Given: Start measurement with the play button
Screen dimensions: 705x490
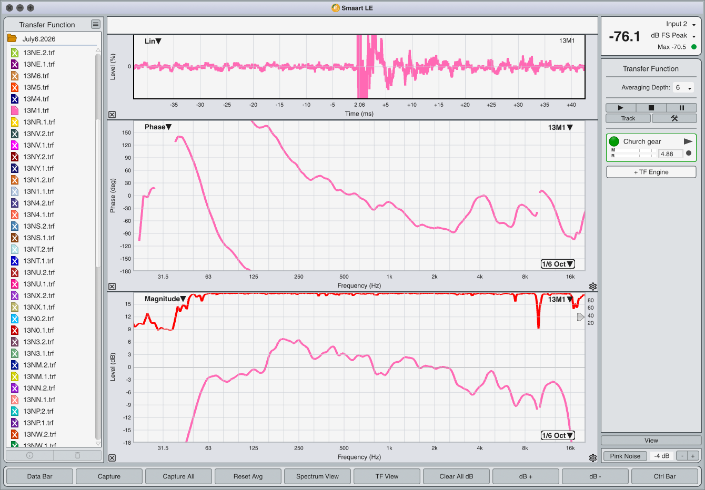Looking at the screenshot, I should (x=620, y=108).
